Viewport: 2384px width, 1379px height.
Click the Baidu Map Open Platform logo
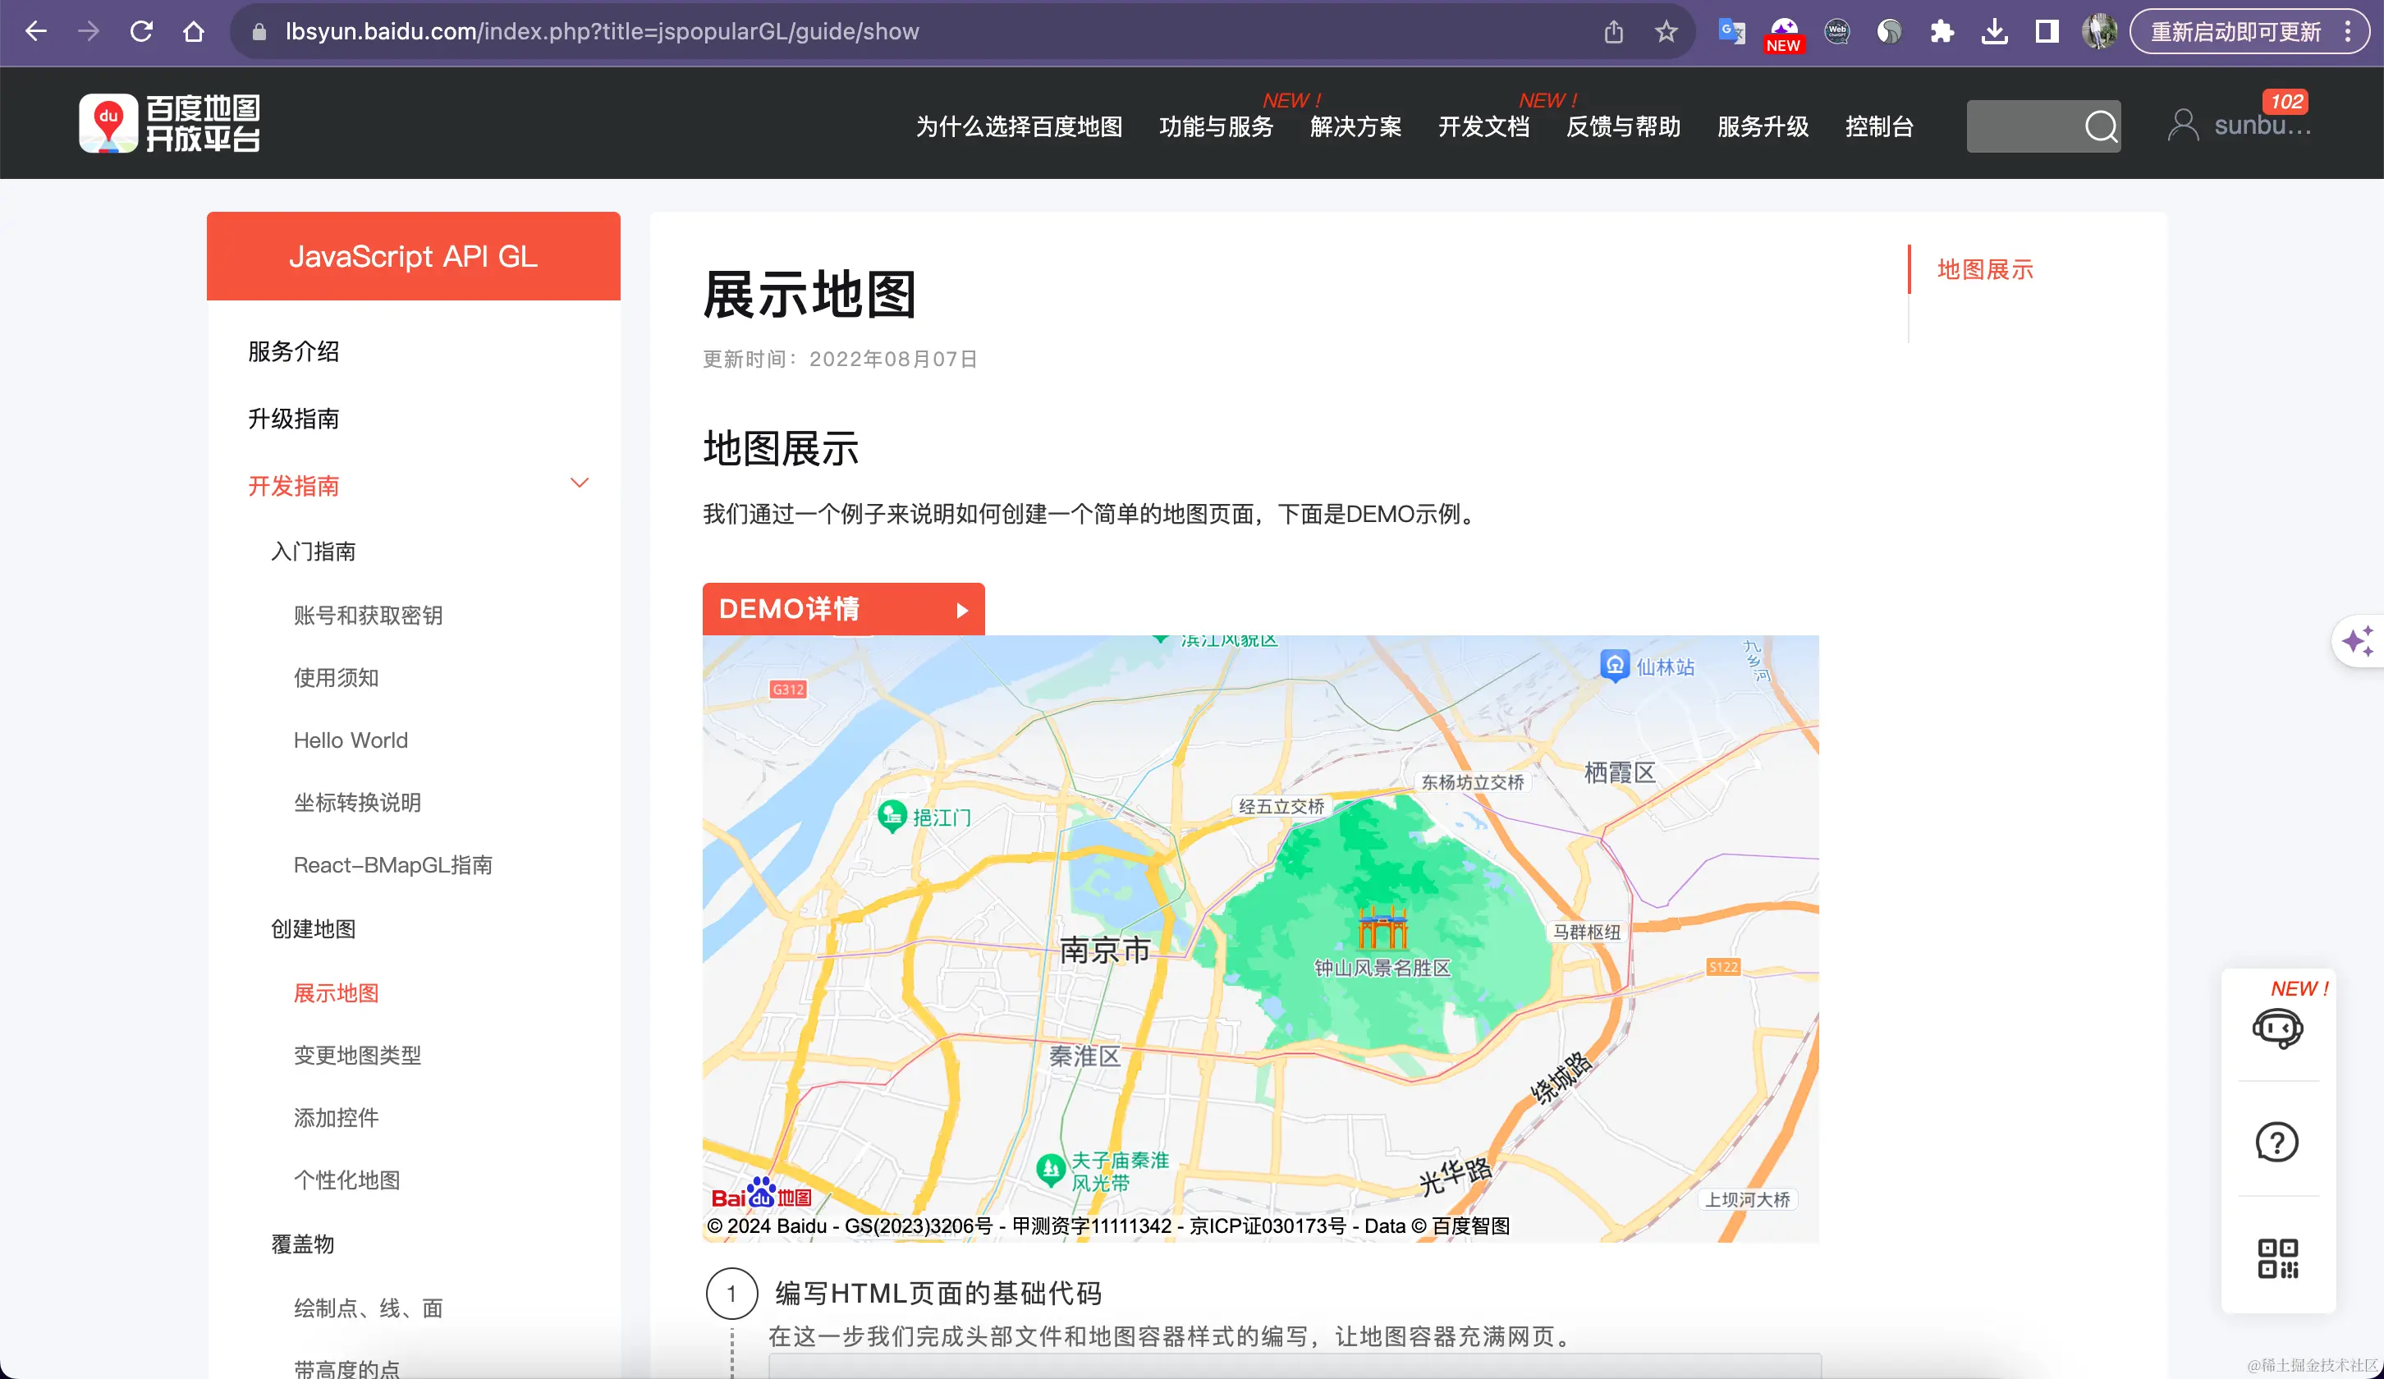[169, 124]
